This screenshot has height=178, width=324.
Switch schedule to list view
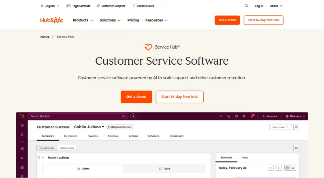pos(293,167)
